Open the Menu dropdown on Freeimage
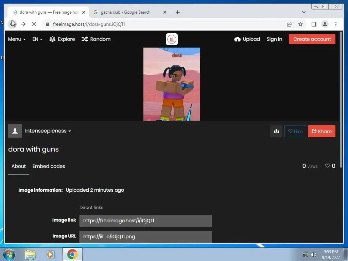The width and height of the screenshot is (348, 261). (x=17, y=39)
